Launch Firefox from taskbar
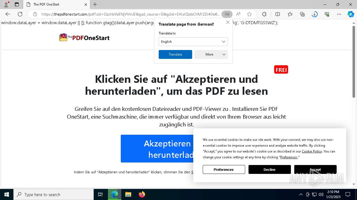The image size is (357, 200). tap(142, 194)
